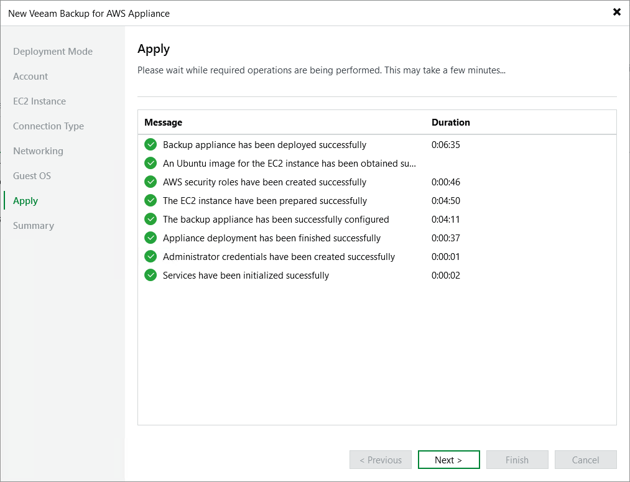The height and width of the screenshot is (482, 630).
Task: Jump to the Summary step
Action: click(34, 226)
